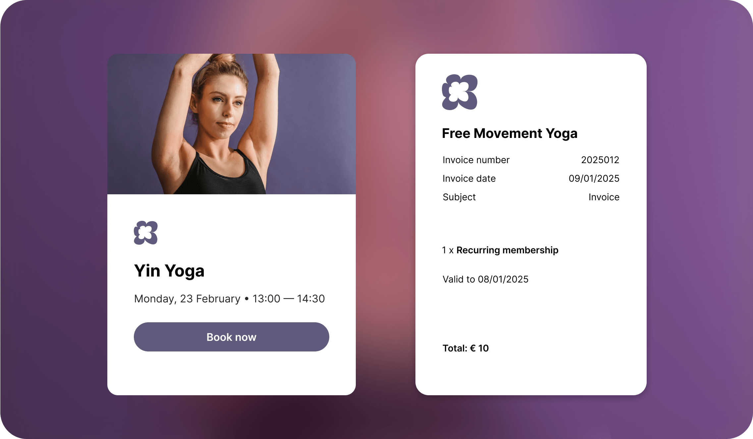Select the Free Movement Yoga heading

(510, 134)
